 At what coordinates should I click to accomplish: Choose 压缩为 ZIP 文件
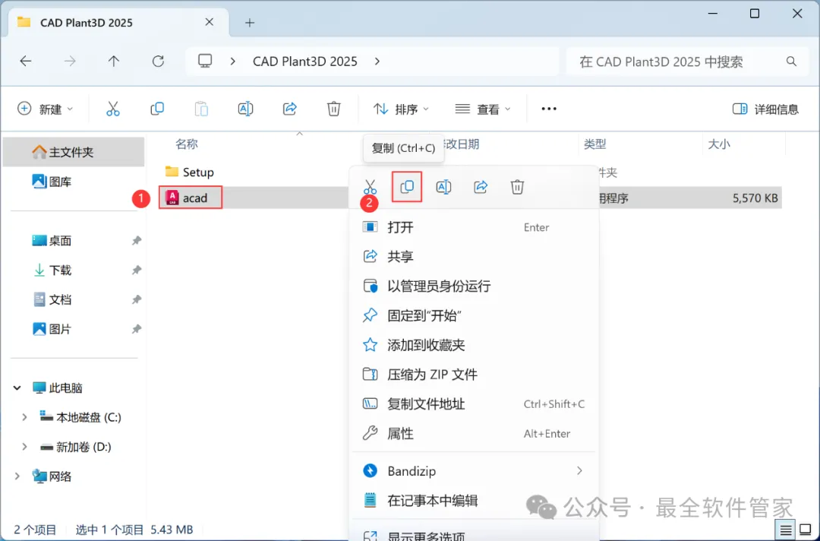click(474, 374)
